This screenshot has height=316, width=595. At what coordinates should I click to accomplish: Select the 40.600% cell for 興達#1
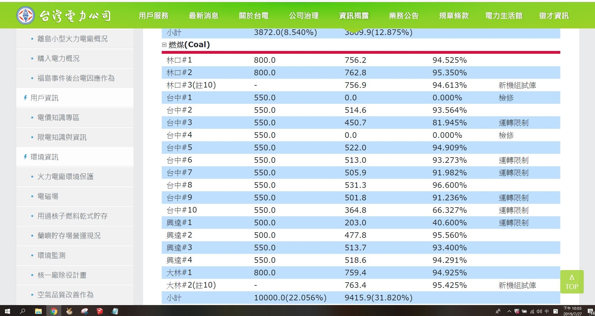(450, 223)
